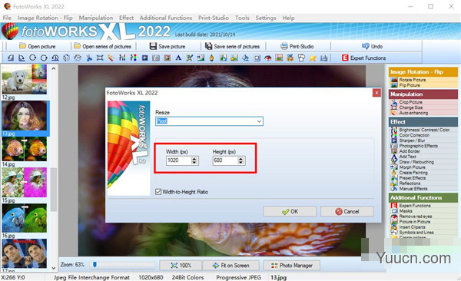Open the Additional Functions menu

click(x=166, y=18)
